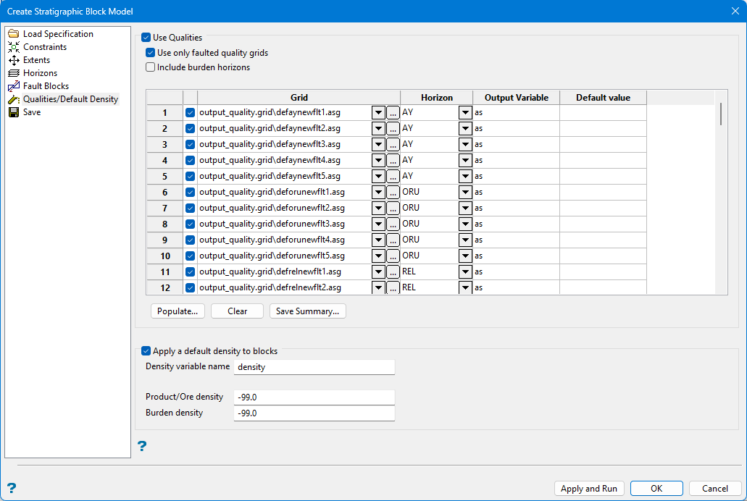Click browse ellipsis button for row 1 grid
Image resolution: width=747 pixels, height=501 pixels.
pyautogui.click(x=393, y=112)
